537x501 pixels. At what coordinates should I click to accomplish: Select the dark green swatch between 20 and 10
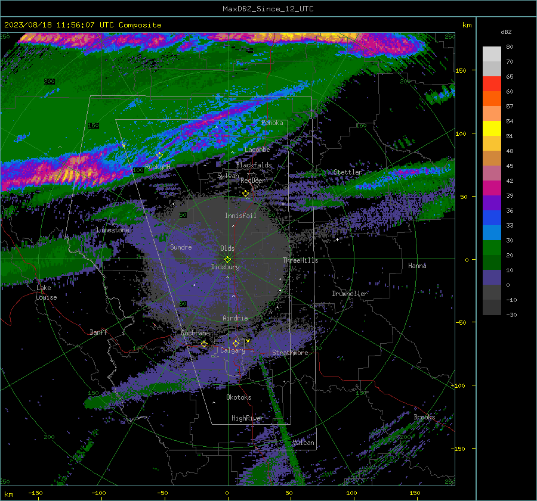pyautogui.click(x=492, y=263)
